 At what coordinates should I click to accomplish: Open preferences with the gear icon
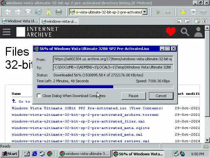click(x=203, y=12)
